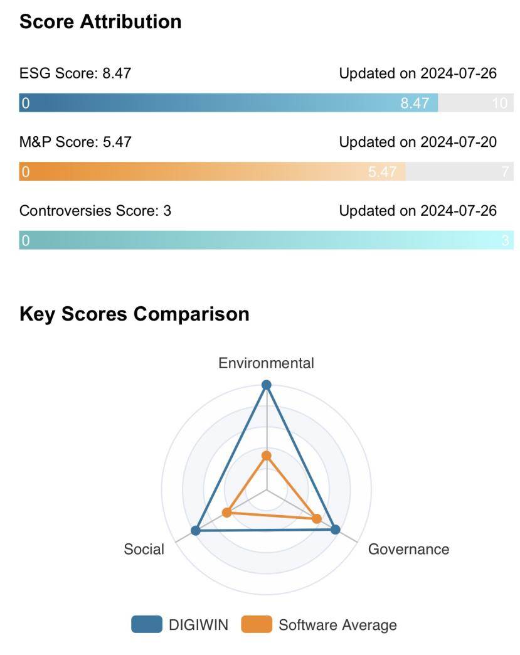Select the Environmental axis label
This screenshot has width=520, height=655.
click(266, 363)
